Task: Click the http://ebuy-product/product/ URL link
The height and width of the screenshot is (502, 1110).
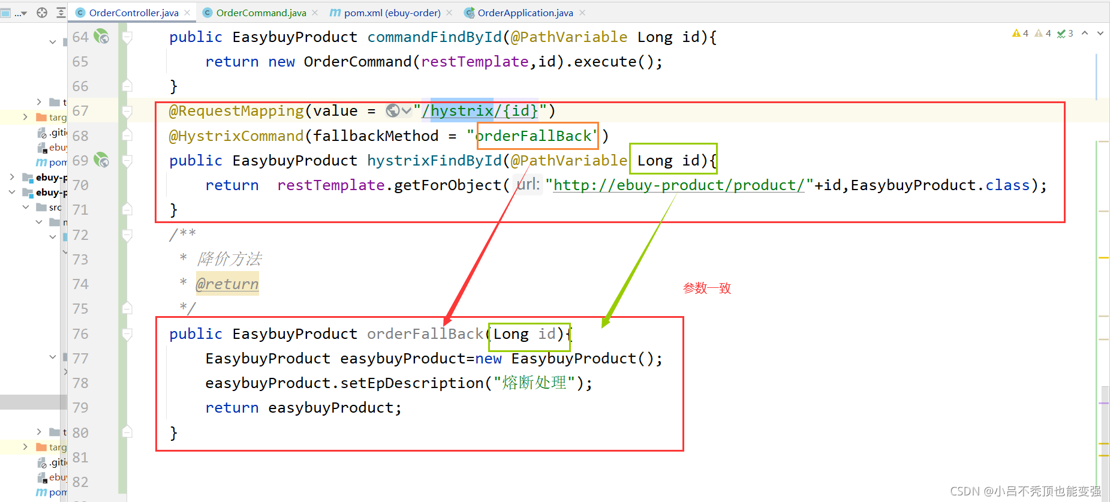Action: click(678, 185)
